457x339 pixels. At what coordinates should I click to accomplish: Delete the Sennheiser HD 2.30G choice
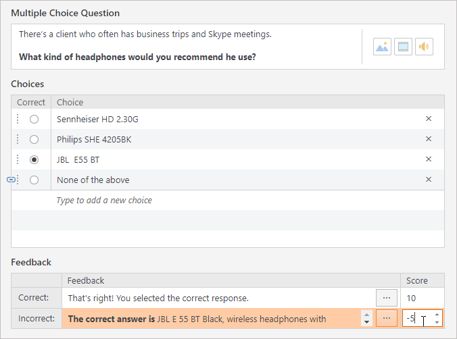click(428, 119)
